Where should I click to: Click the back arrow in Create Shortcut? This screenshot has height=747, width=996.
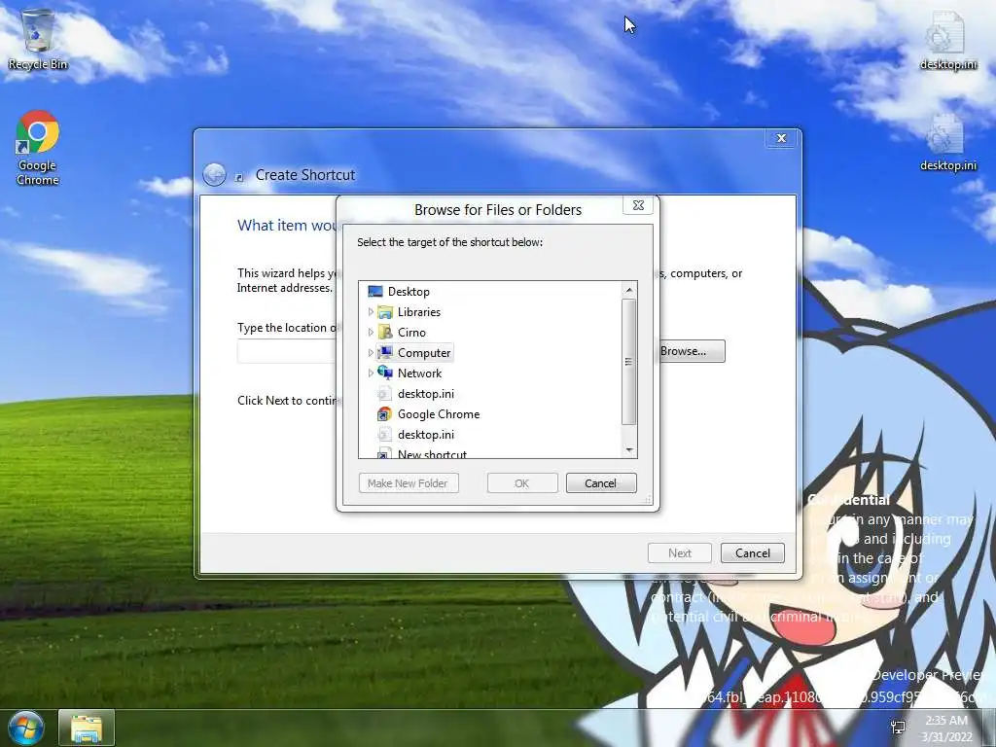pyautogui.click(x=215, y=175)
